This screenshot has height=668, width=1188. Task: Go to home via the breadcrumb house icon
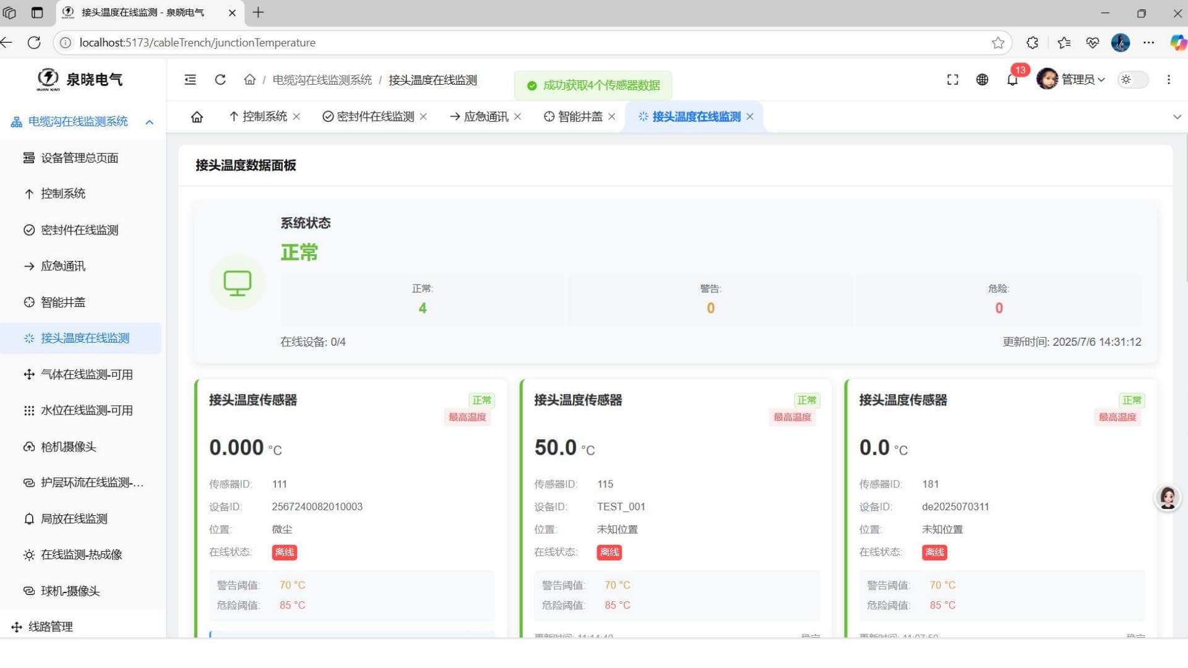(x=249, y=80)
